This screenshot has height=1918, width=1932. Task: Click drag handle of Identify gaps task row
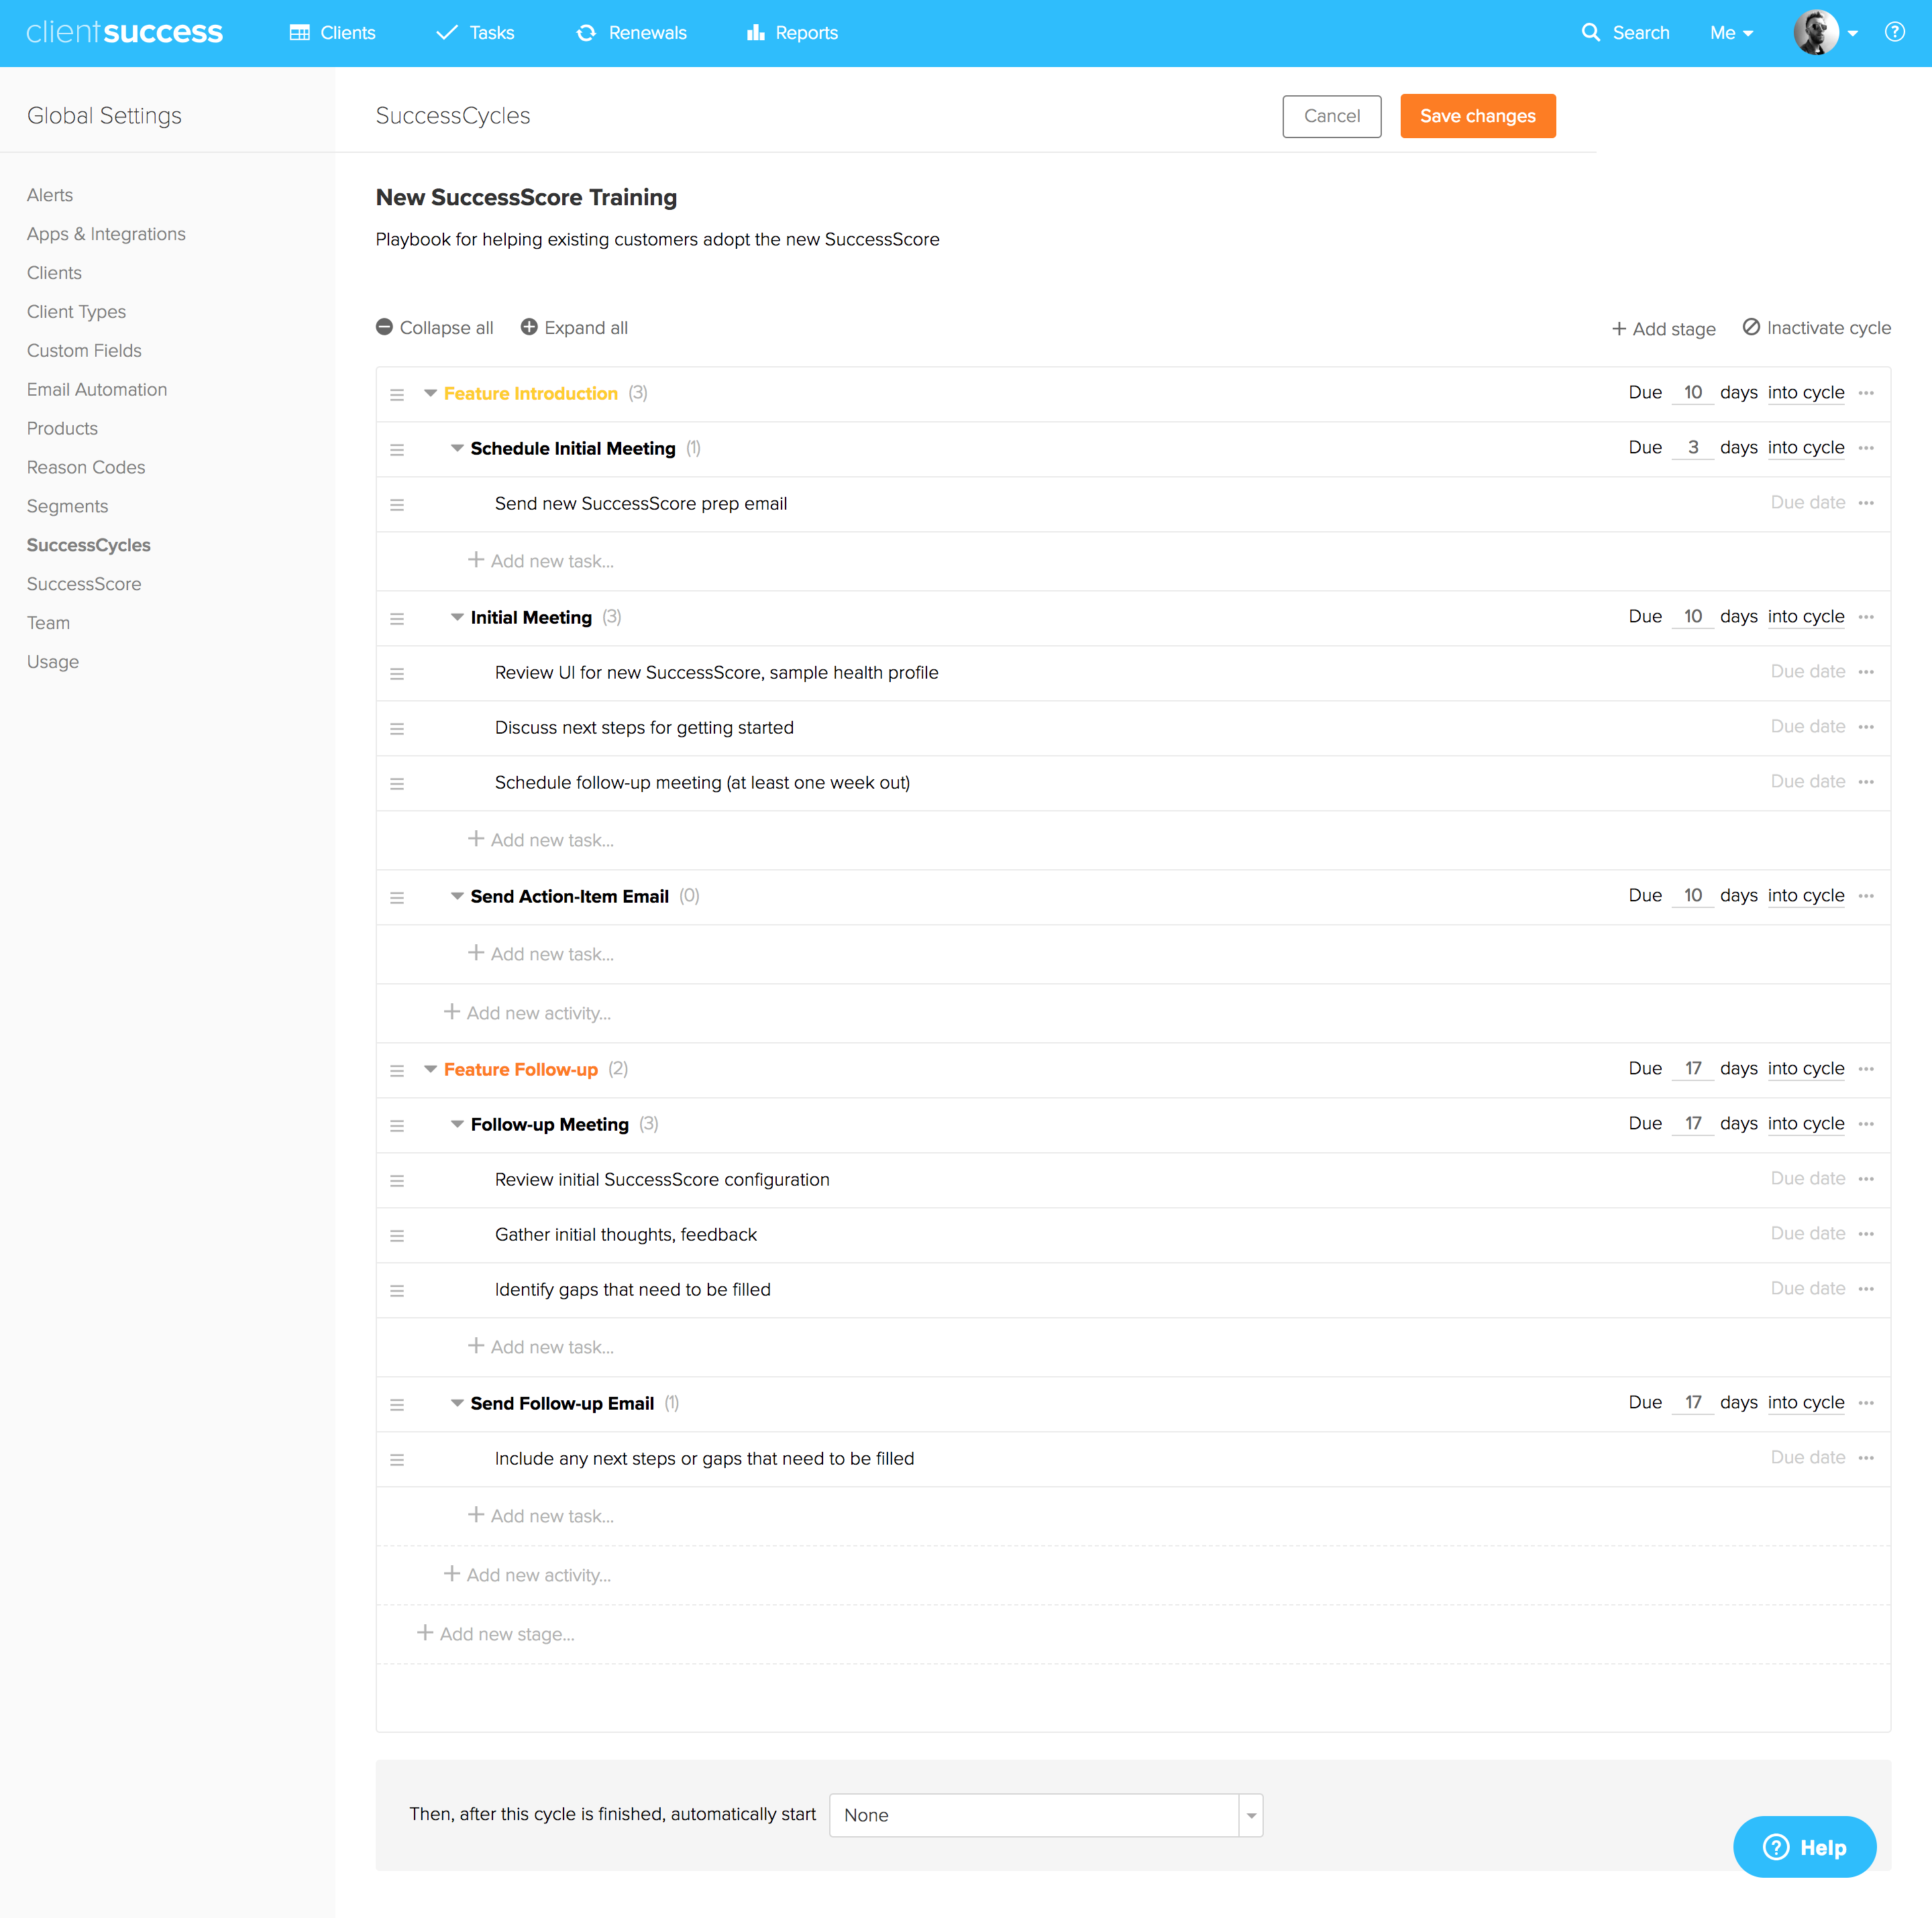pos(397,1290)
